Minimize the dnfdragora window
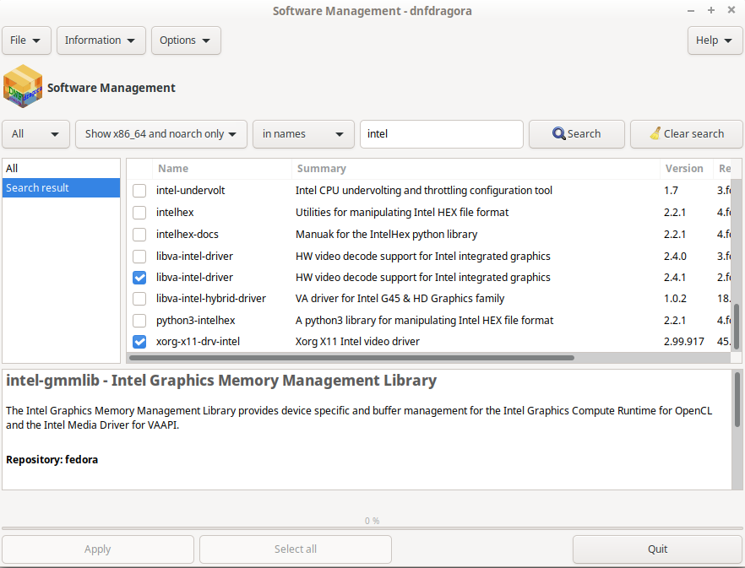This screenshot has width=745, height=568. click(x=691, y=10)
